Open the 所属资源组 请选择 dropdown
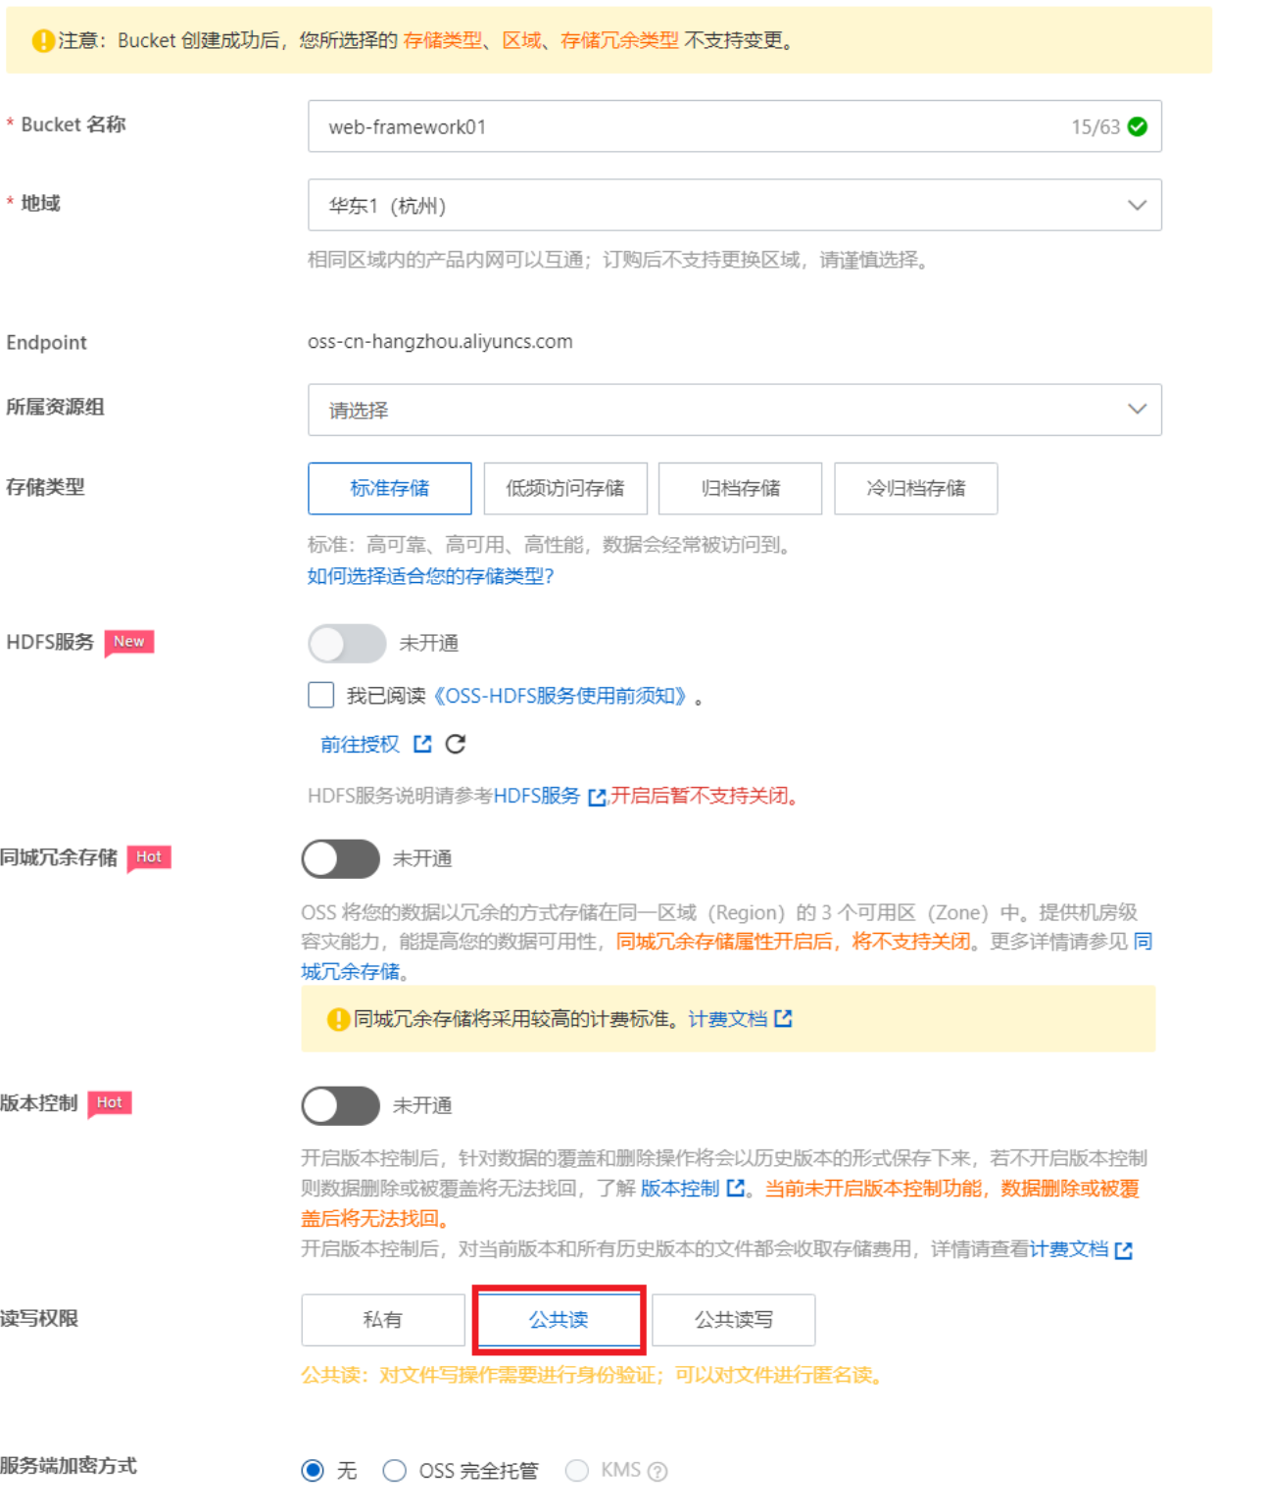 [x=735, y=410]
